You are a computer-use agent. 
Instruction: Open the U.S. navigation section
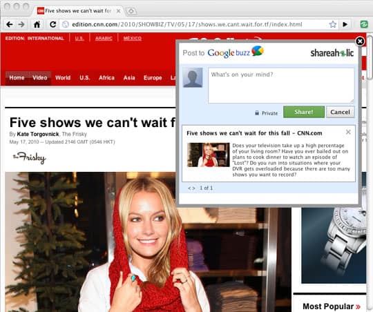pyautogui.click(x=85, y=78)
